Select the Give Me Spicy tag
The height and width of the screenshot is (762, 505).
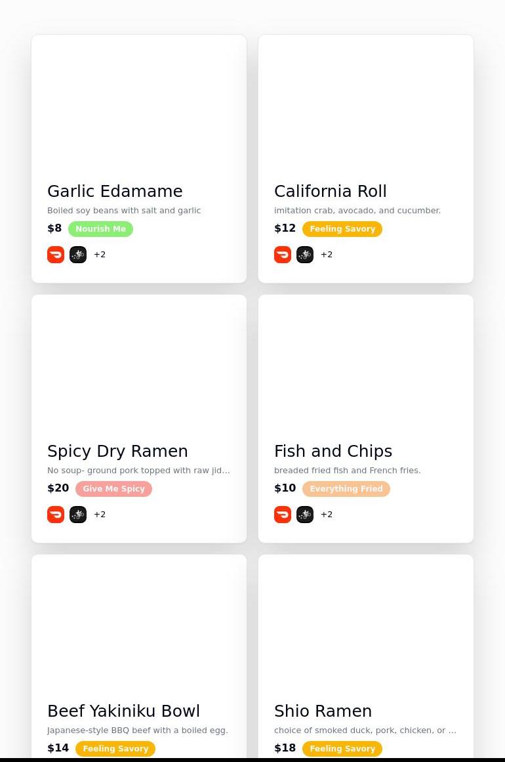click(113, 489)
